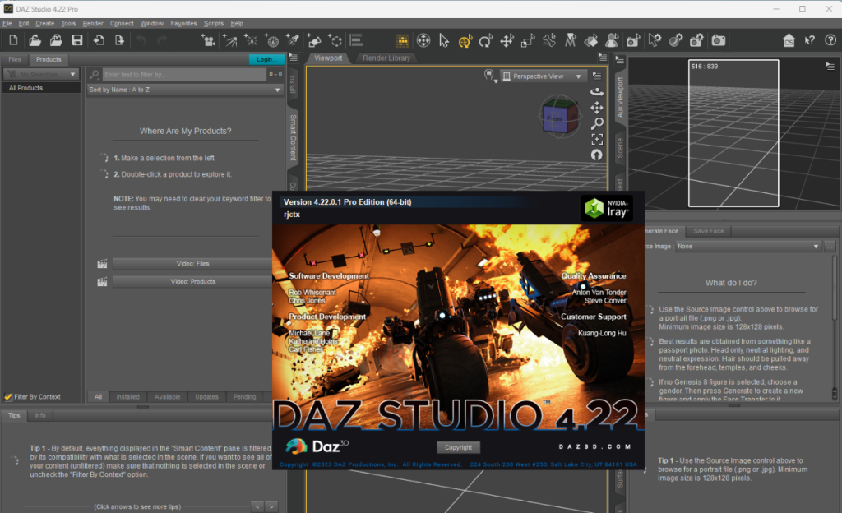Switch to the Render Library tab
The height and width of the screenshot is (513, 842).
point(386,58)
